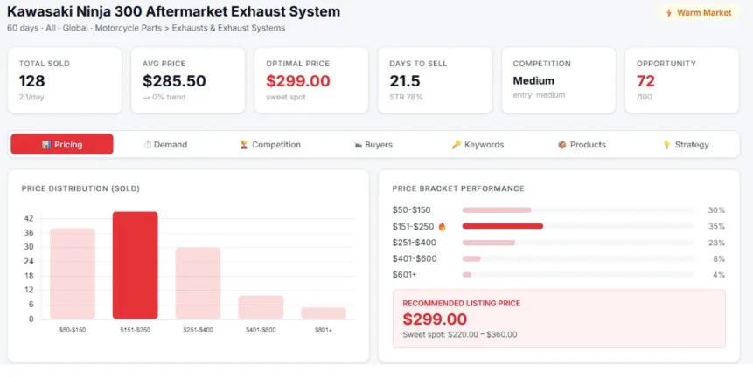753x377 pixels.
Task: Click the $251-$400 label under the chart
Action: pyautogui.click(x=198, y=330)
